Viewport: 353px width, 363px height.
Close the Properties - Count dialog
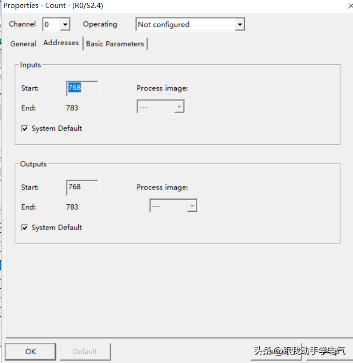click(x=350, y=6)
